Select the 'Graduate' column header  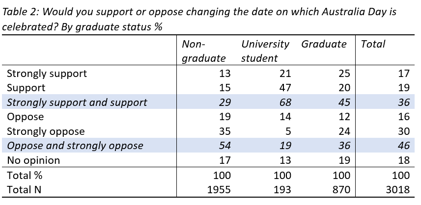click(x=324, y=44)
